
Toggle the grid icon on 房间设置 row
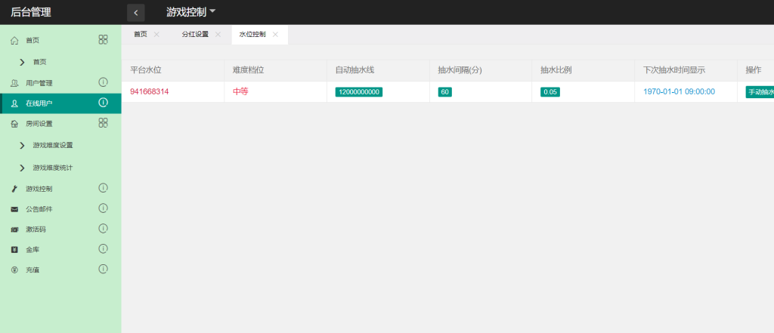pyautogui.click(x=103, y=122)
